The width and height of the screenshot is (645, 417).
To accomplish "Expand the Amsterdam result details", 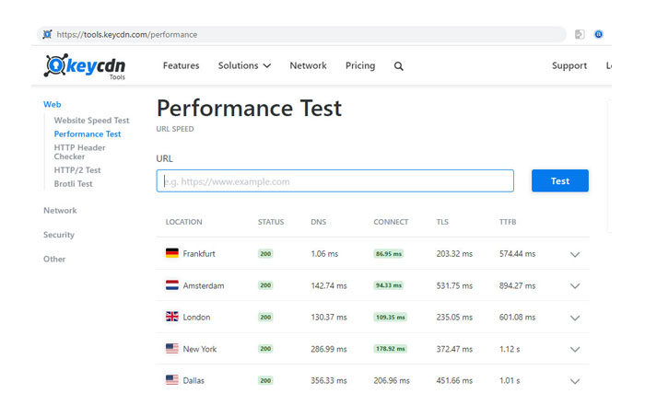I will [575, 286].
